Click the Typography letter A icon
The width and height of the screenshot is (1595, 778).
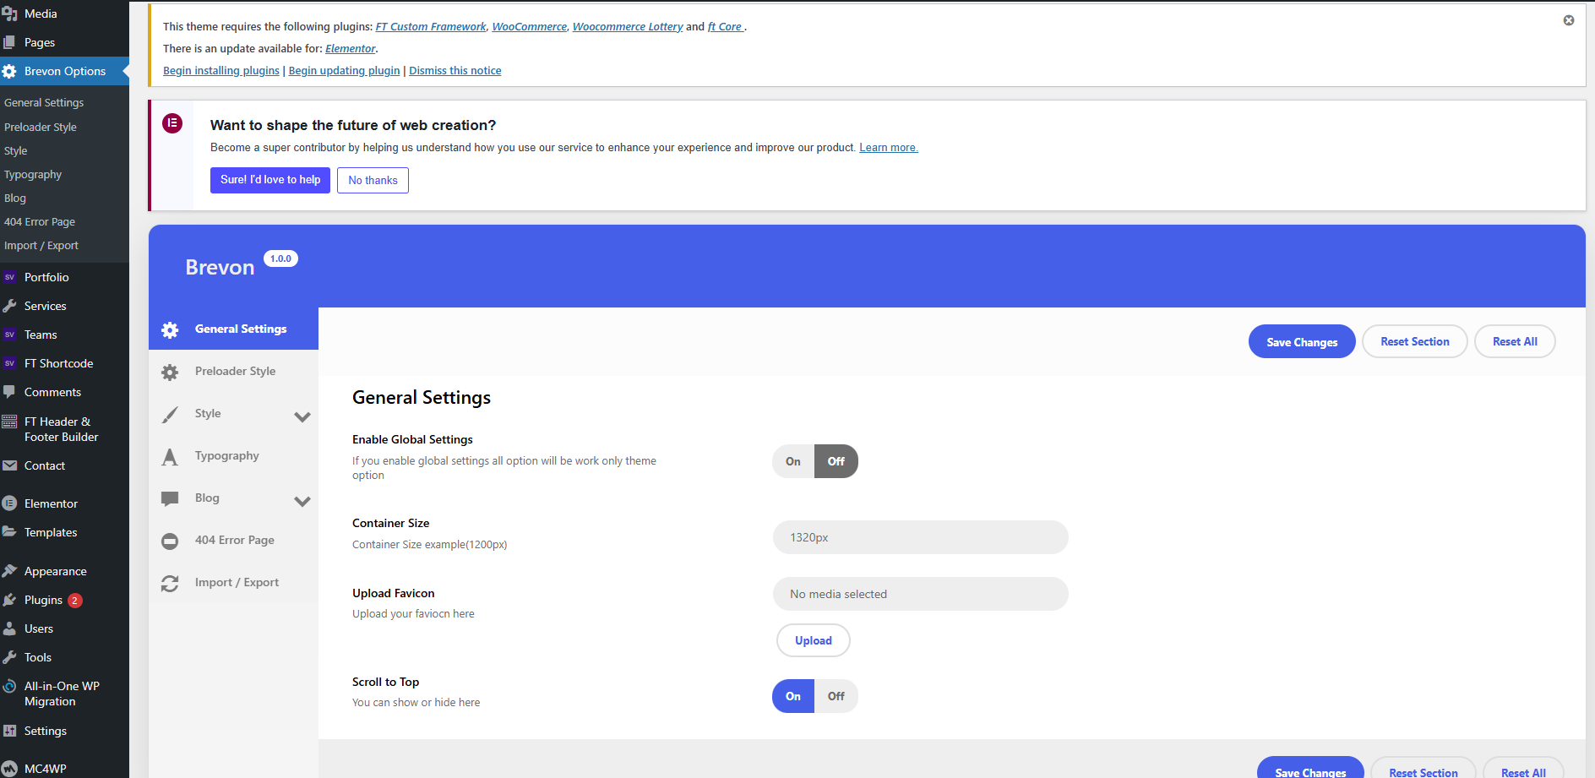tap(170, 457)
